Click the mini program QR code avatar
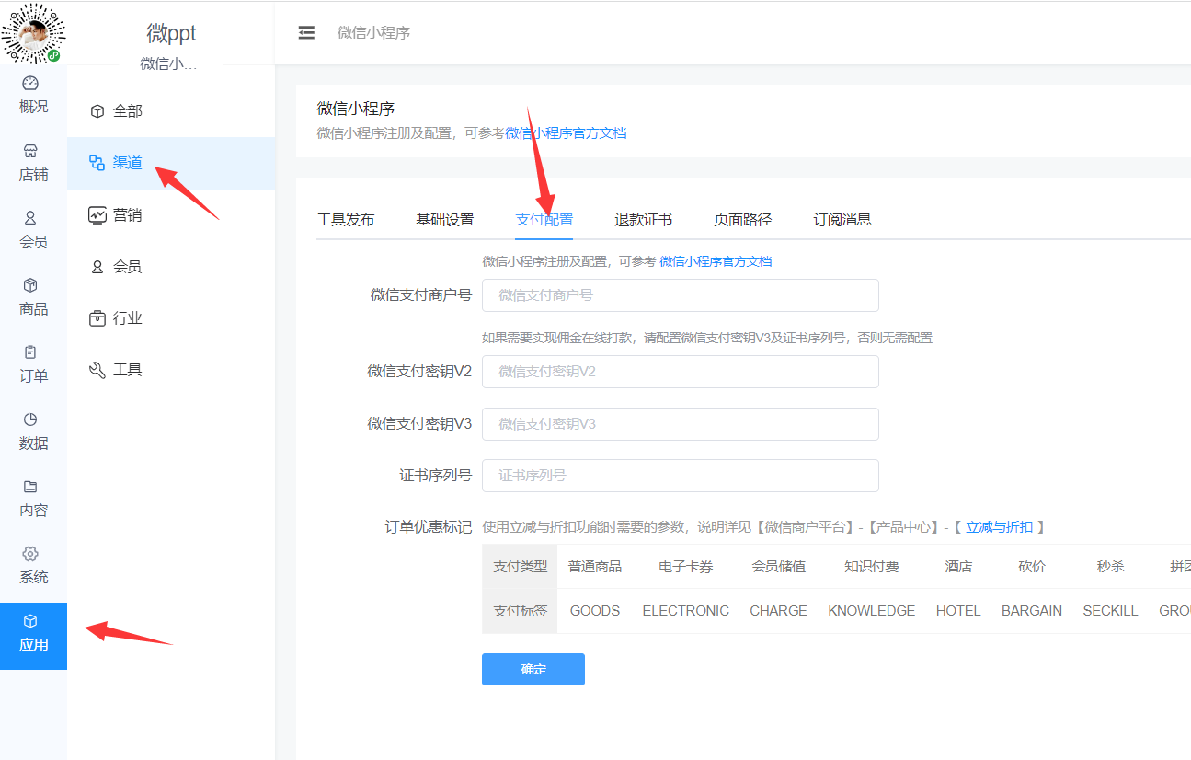 point(33,33)
